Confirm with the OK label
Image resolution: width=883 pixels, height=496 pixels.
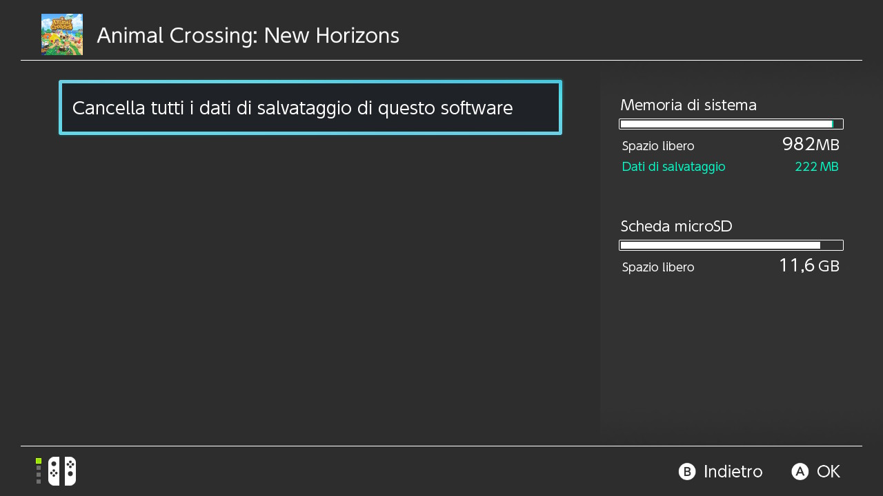point(828,472)
